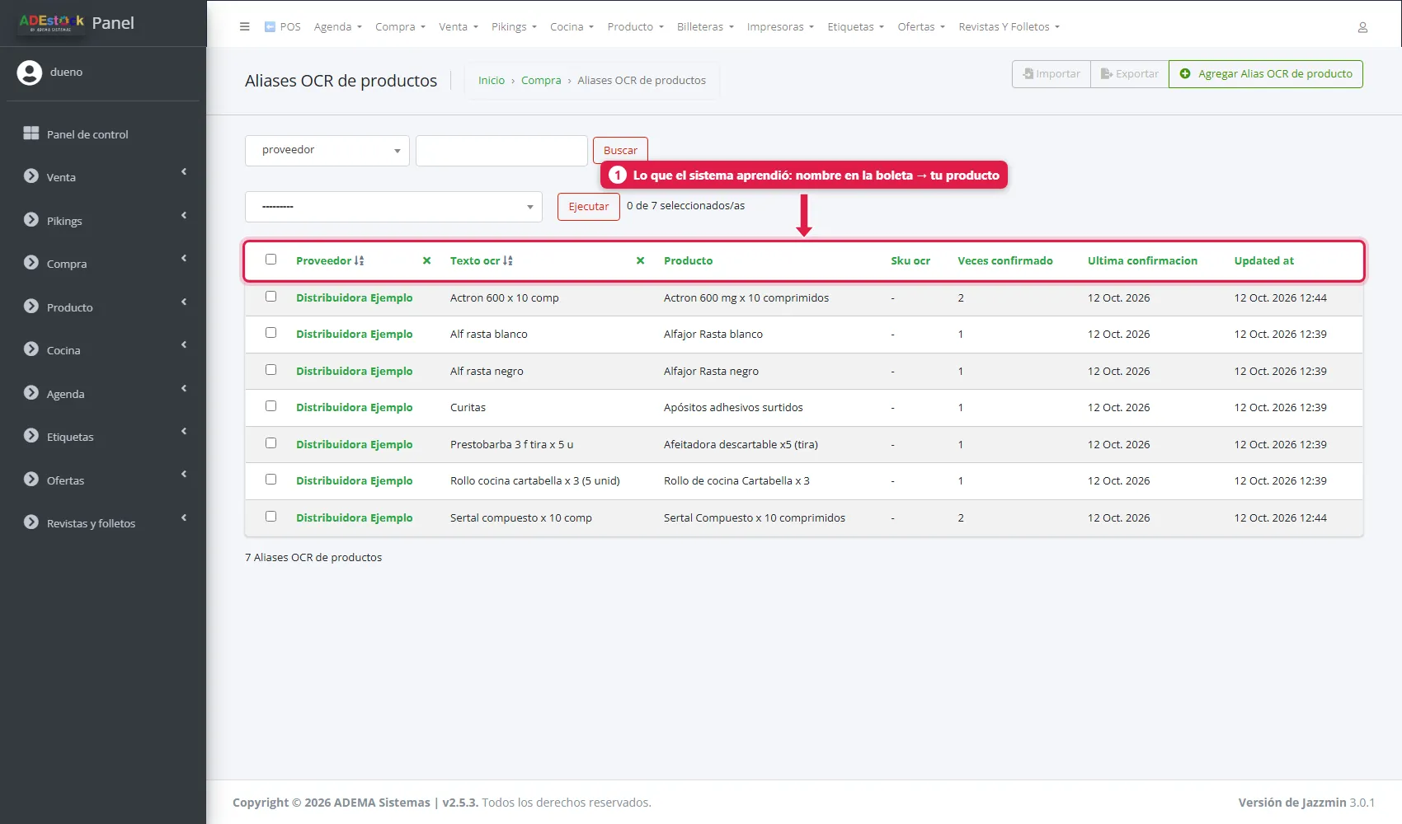Image resolution: width=1402 pixels, height=824 pixels.
Task: Check the Actron 600 x 10 comp row
Action: [271, 297]
